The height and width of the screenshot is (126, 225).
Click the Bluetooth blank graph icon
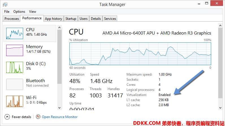[x=15, y=84]
